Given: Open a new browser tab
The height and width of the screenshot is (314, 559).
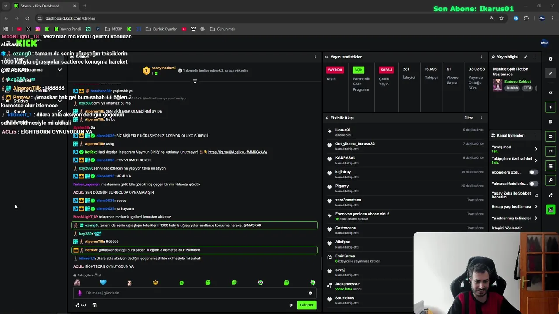Looking at the screenshot, I should [x=85, y=6].
